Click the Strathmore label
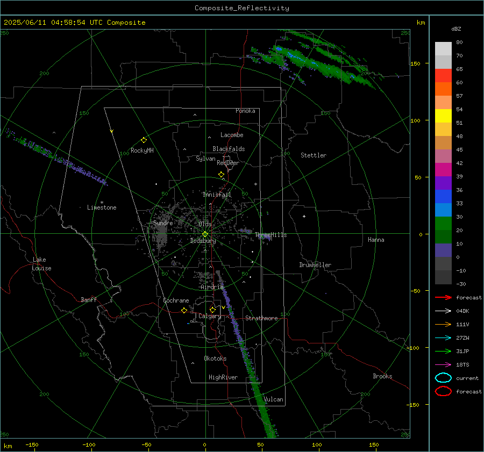The height and width of the screenshot is (452, 484). [262, 318]
